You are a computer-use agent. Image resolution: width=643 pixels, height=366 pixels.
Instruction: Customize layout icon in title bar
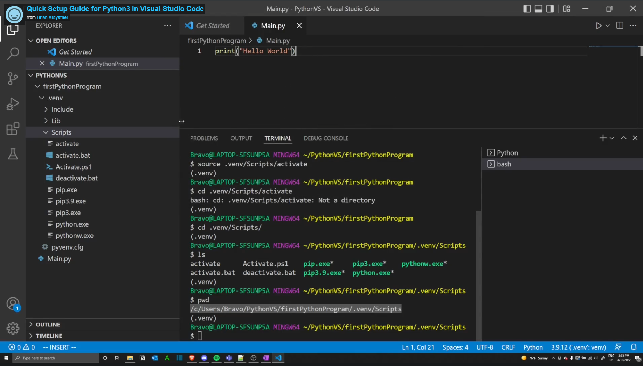tap(566, 9)
